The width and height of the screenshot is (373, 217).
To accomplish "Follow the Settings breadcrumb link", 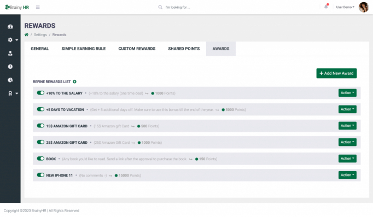I will pos(40,34).
